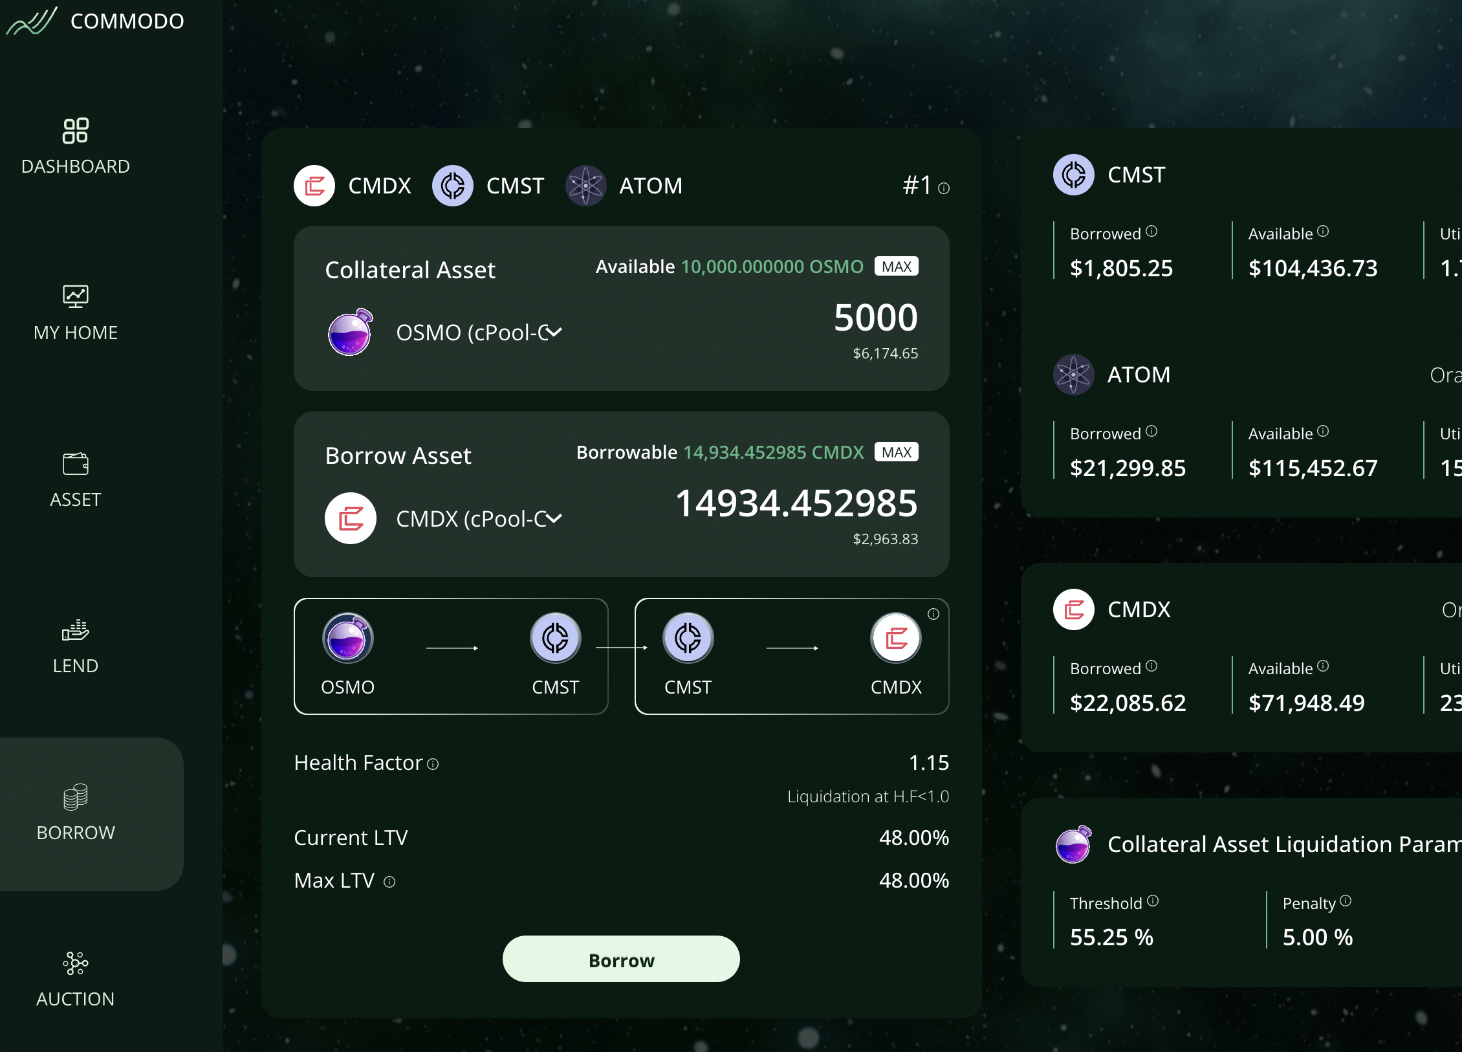This screenshot has height=1052, width=1462.
Task: Open the Lend section icon
Action: pyautogui.click(x=76, y=630)
